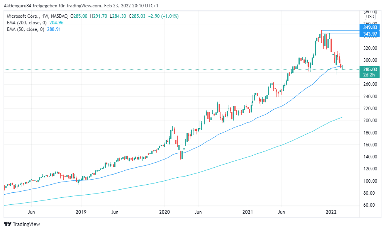Click the 2020 time axis label
Image resolution: width=385 pixels, height=231 pixels.
(164, 212)
